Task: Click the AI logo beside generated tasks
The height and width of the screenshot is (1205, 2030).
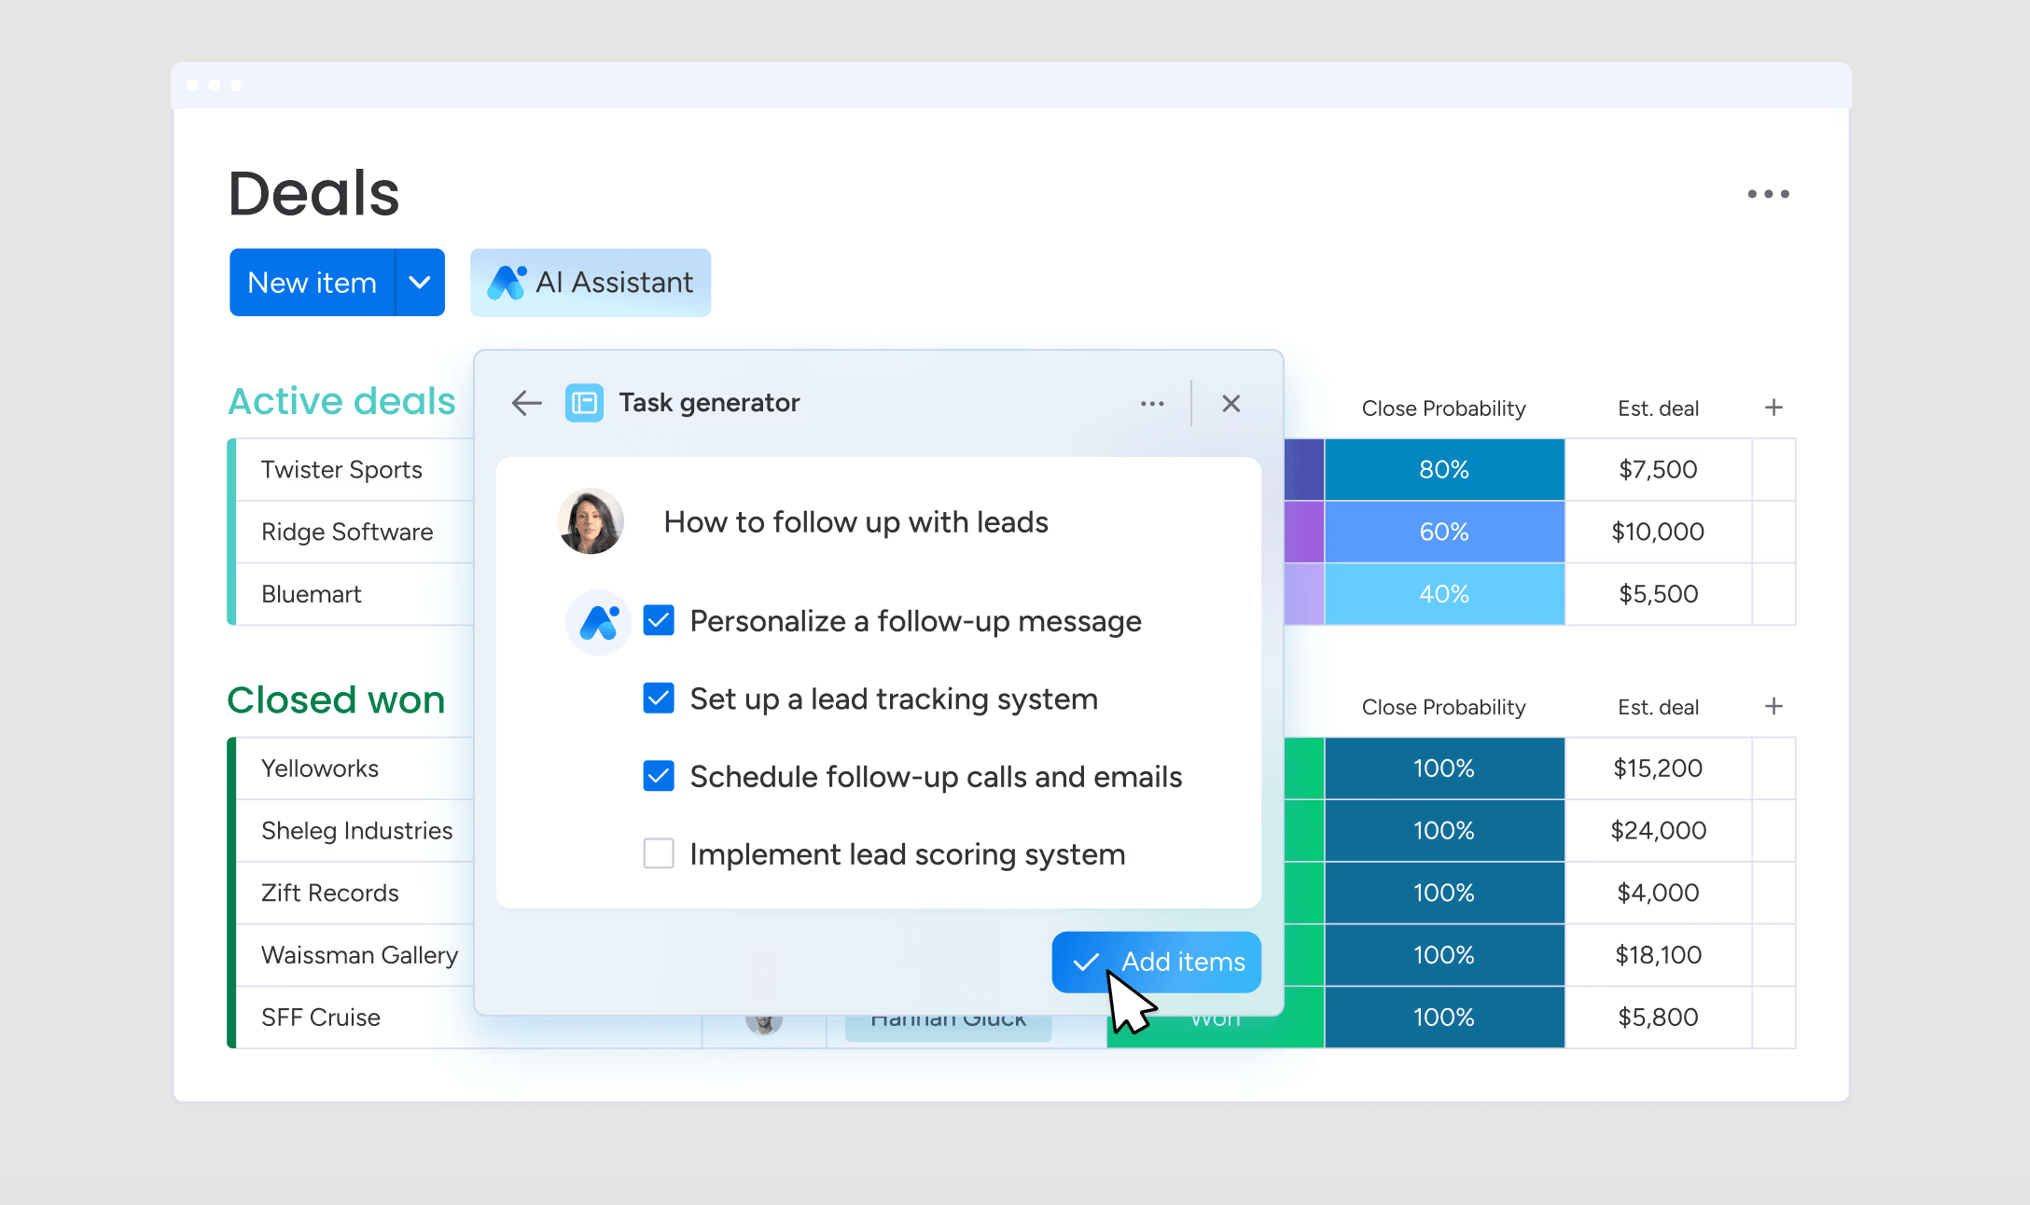Action: pyautogui.click(x=599, y=622)
